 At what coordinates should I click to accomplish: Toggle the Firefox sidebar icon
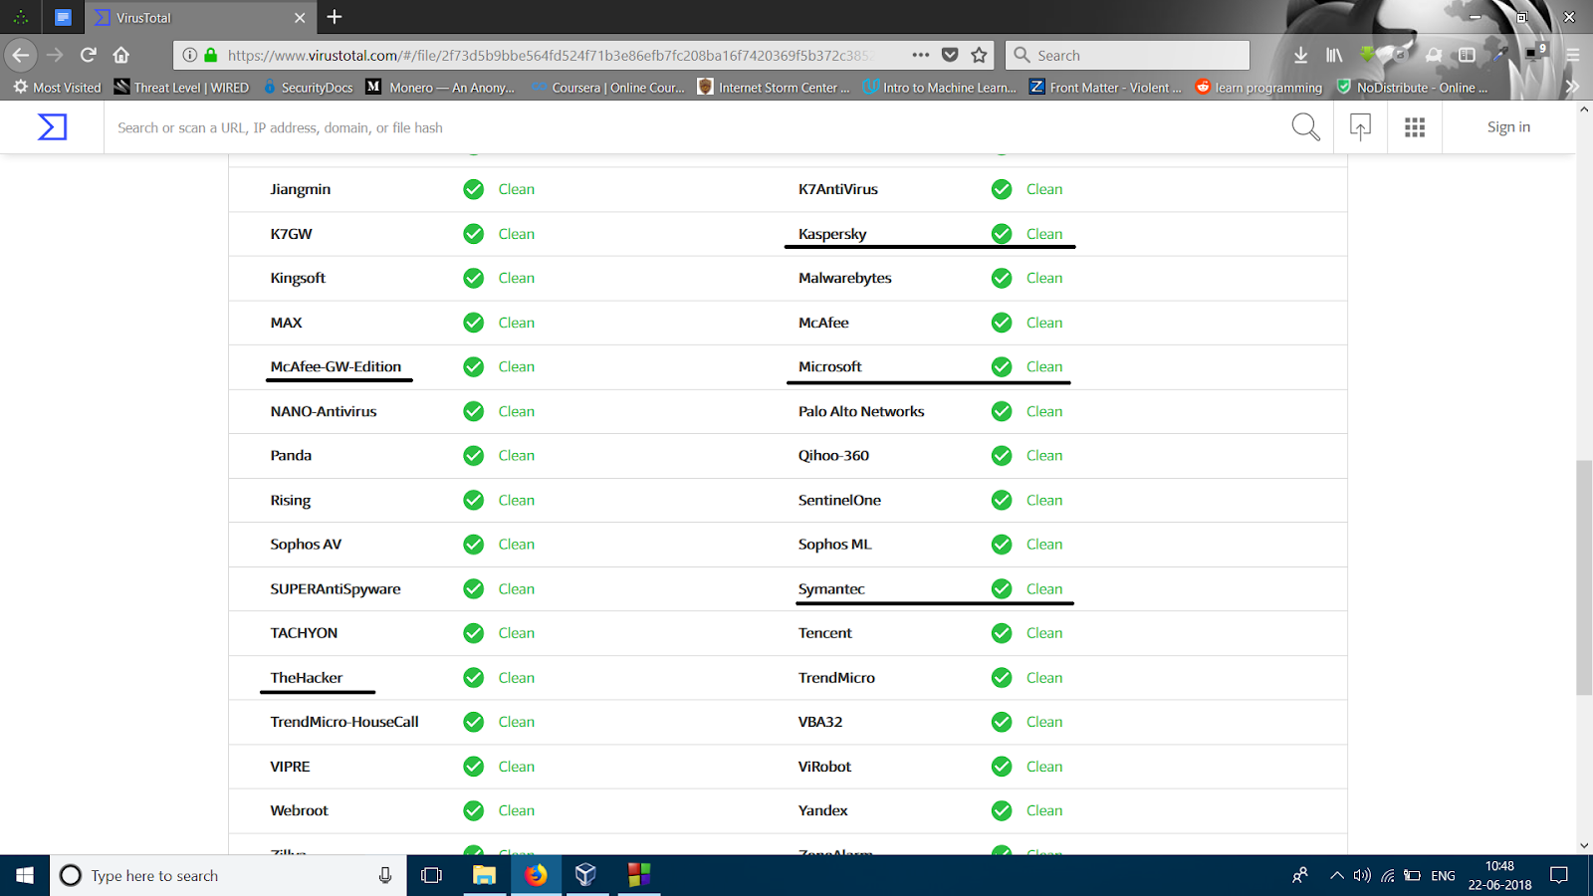click(1467, 55)
